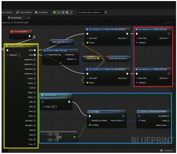The width and height of the screenshot is (177, 154).
Task: Click the 1 Unsaved status indicator
Action: point(167,150)
